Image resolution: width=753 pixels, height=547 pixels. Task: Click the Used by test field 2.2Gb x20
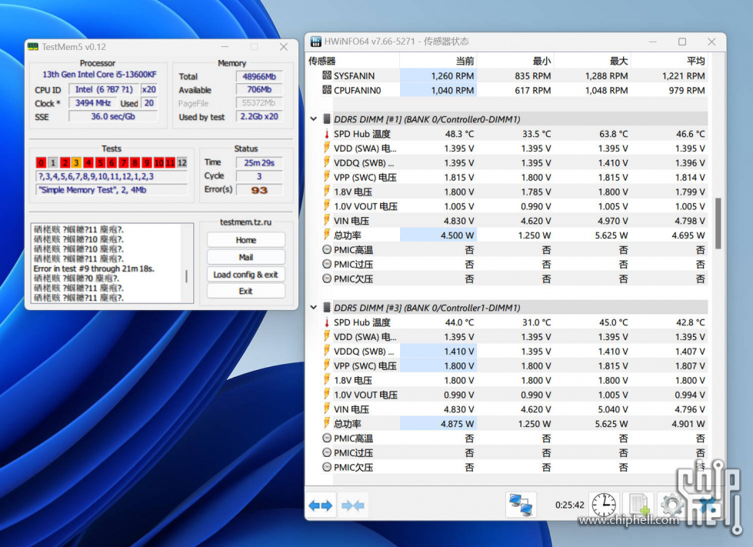tap(259, 116)
